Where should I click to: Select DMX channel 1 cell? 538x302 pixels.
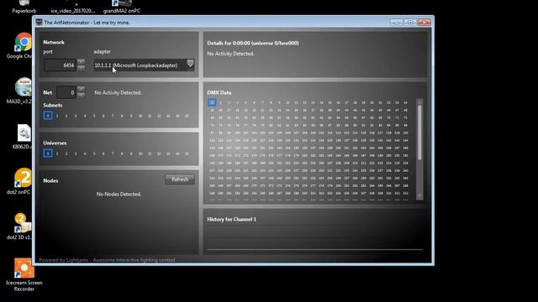tap(212, 102)
